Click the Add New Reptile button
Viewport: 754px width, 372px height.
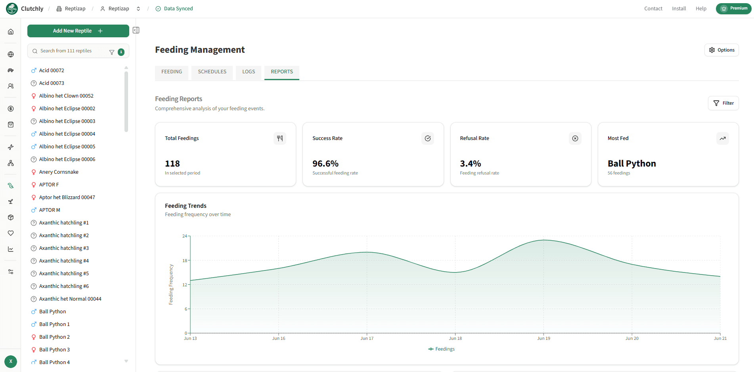click(78, 31)
